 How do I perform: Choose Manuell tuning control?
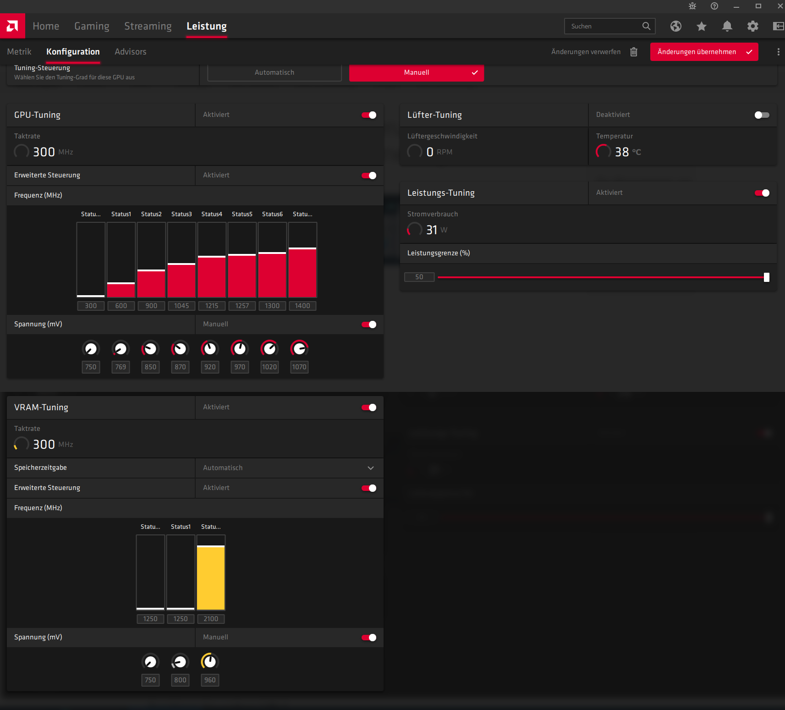tap(417, 72)
